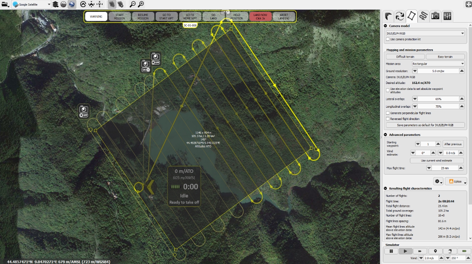The width and height of the screenshot is (472, 264).
Task: Enable 'Use camera protection kit' checkbox
Action: pos(388,39)
